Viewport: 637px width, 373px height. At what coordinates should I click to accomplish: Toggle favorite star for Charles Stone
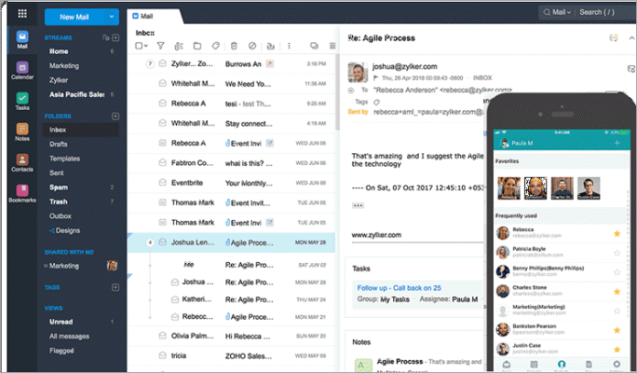[x=617, y=291]
